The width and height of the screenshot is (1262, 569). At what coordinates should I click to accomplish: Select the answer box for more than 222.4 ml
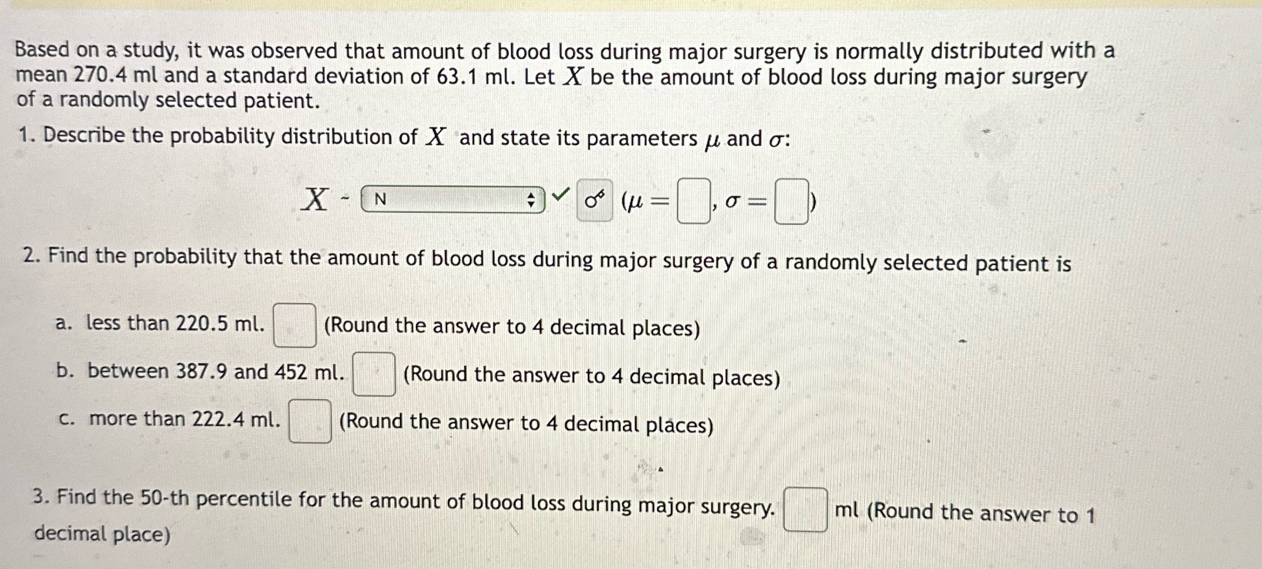point(310,421)
